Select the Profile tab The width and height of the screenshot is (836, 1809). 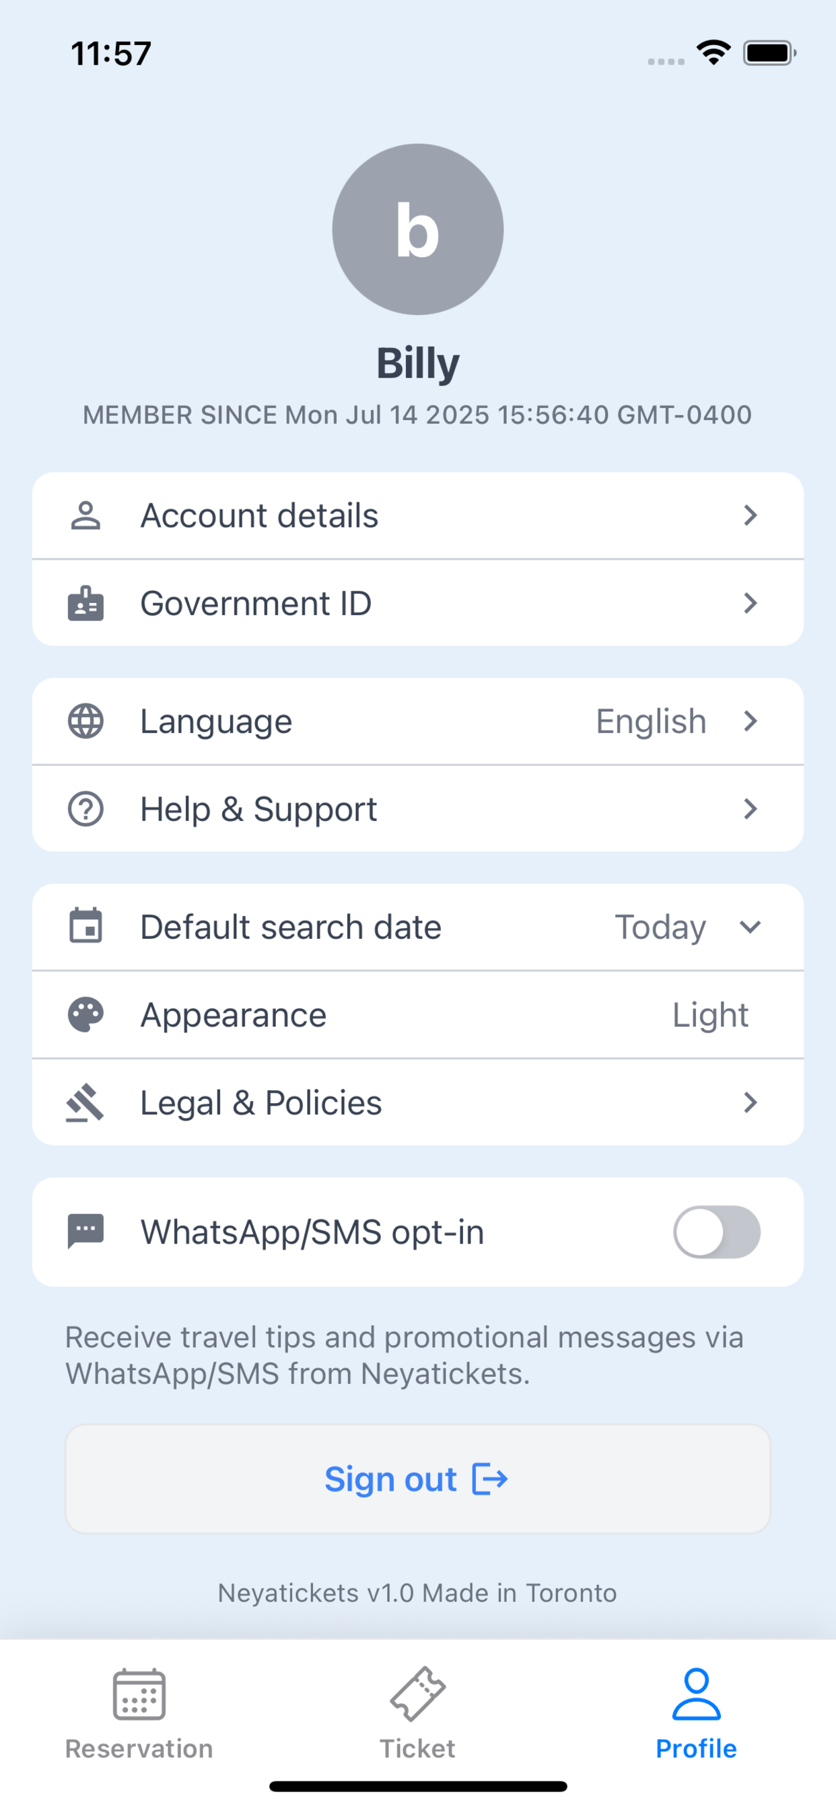(695, 1712)
